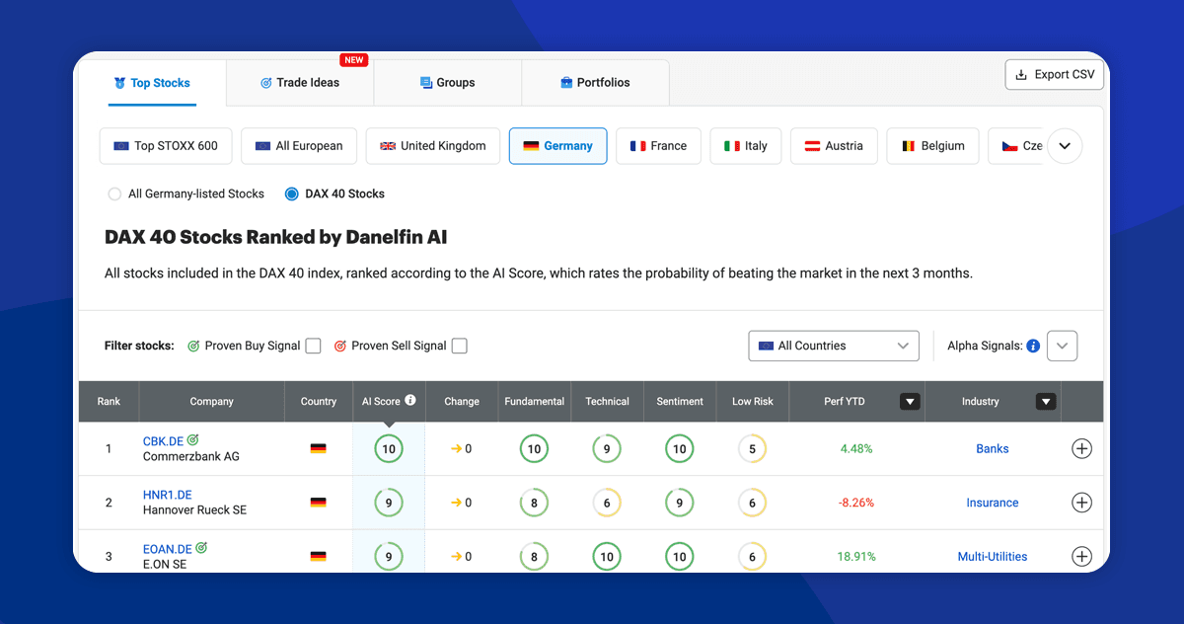Click the plus icon for Hannover Rueck
The width and height of the screenshot is (1184, 624).
[x=1082, y=503]
